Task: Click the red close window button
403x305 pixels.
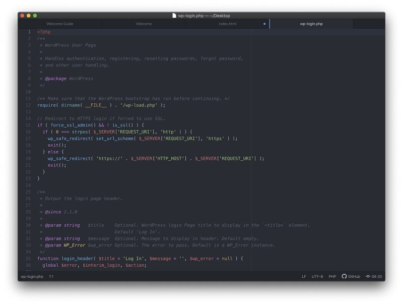Action: (22, 16)
